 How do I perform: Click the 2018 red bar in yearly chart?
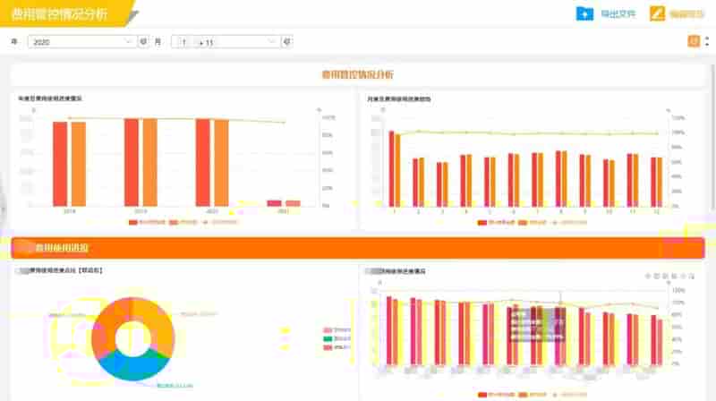60,164
